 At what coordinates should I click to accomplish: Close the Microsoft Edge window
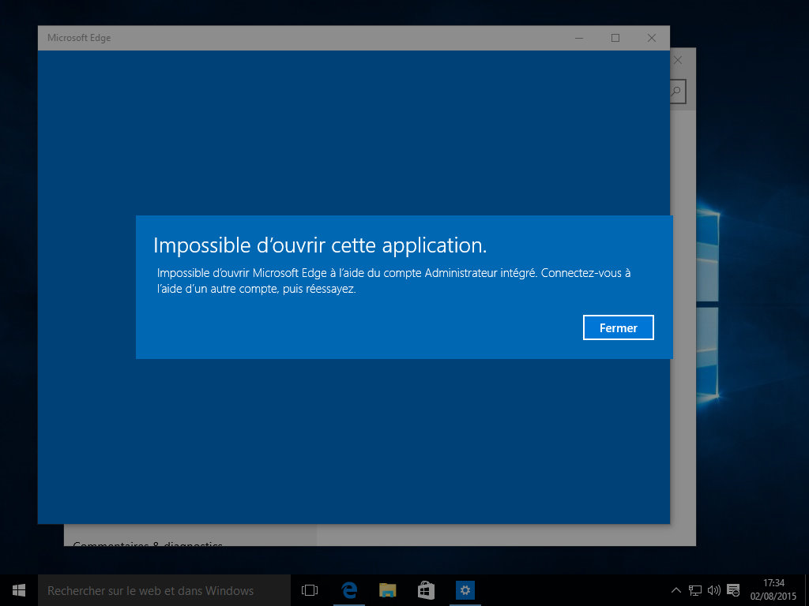pos(652,38)
